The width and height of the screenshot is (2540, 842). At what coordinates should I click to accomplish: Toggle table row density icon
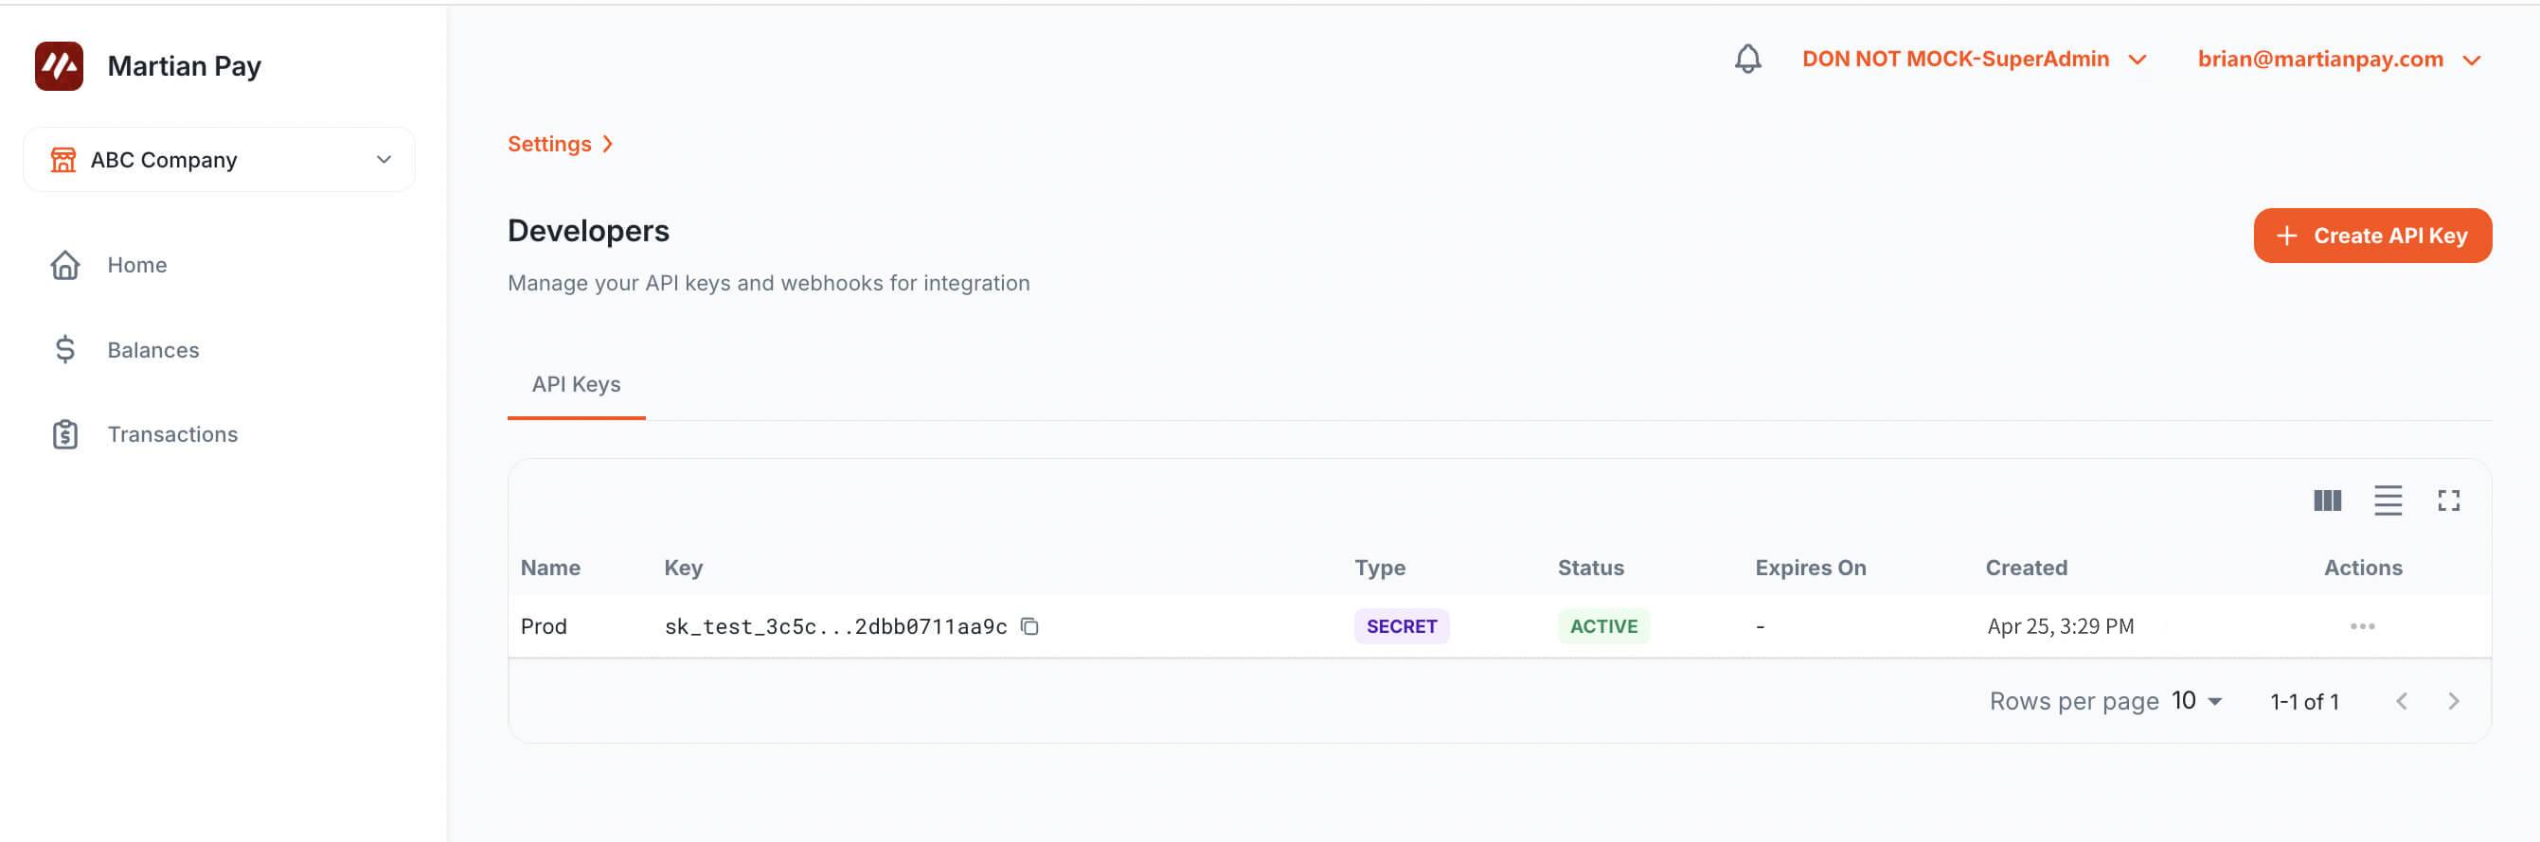coord(2388,500)
